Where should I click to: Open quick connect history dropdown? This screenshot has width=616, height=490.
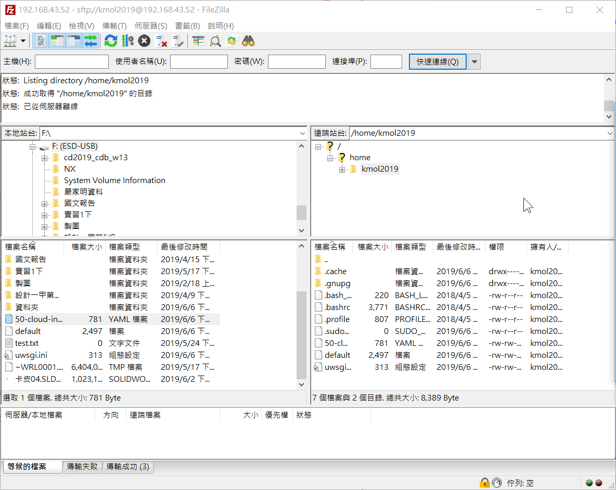474,62
